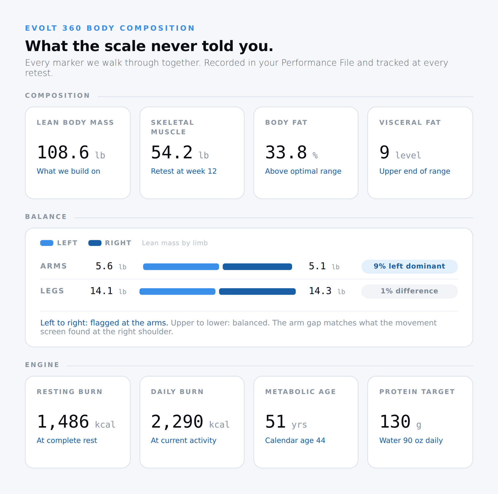Open the Lean Body Mass card
Viewport: 498px width, 494px height.
[x=78, y=153]
